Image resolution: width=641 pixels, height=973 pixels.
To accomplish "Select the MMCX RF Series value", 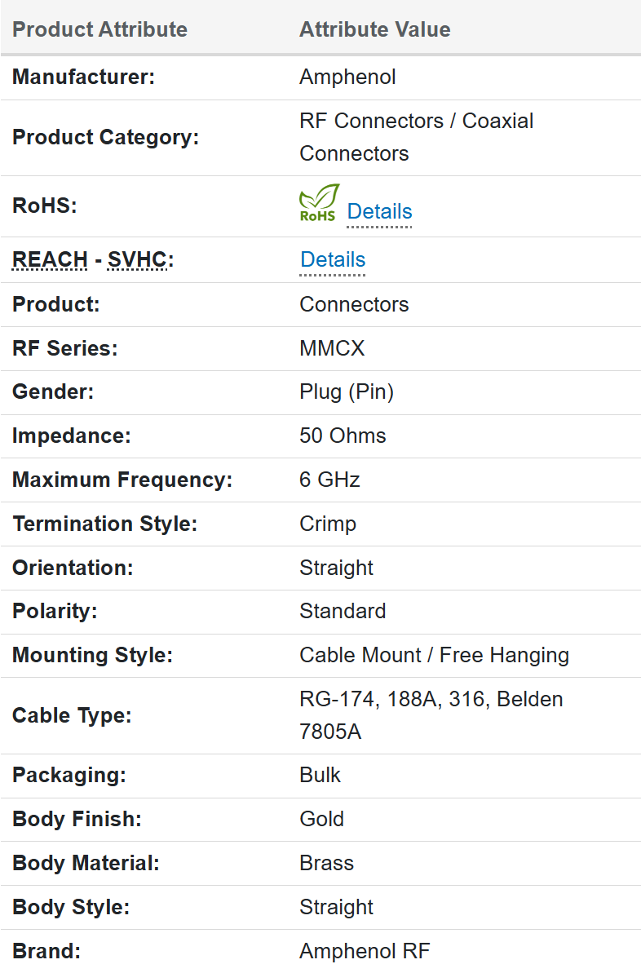I will (332, 348).
